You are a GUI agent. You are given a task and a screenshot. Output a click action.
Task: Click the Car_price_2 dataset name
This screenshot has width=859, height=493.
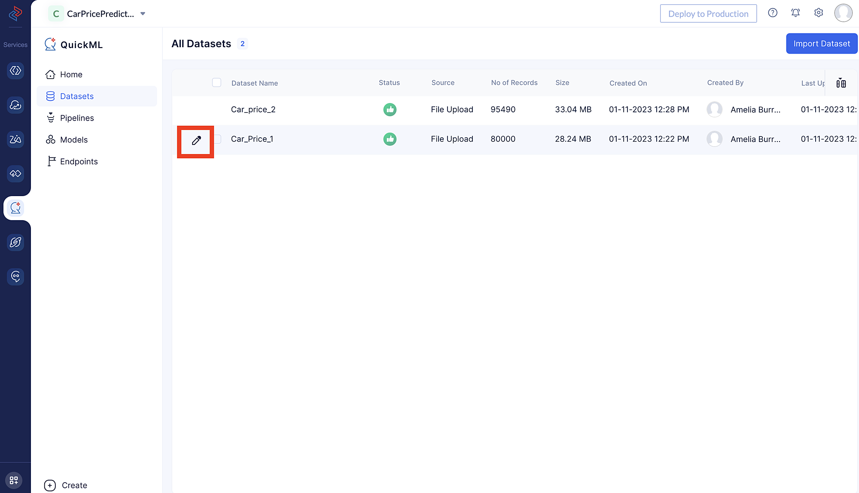pyautogui.click(x=254, y=109)
